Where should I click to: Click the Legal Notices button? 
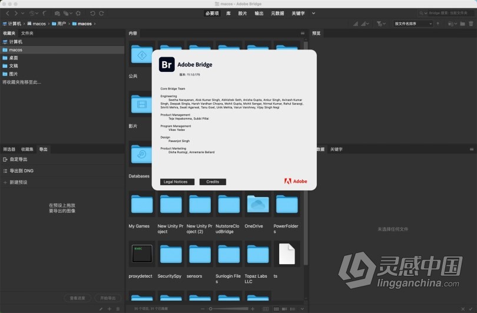point(177,182)
